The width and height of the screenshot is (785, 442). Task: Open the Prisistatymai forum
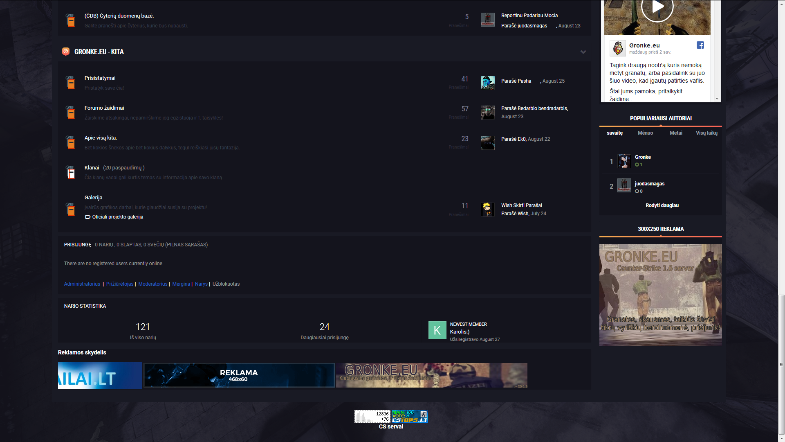100,78
